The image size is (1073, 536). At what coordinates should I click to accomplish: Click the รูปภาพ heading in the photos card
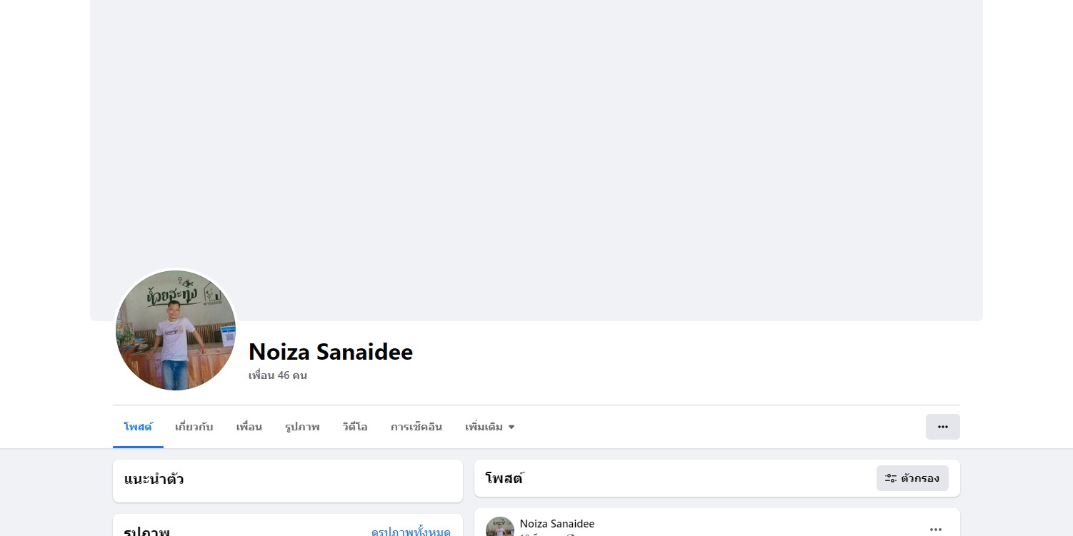pos(146,532)
